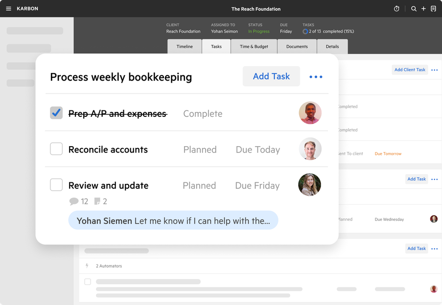Click the plus icon to create new item
Viewport: 442px width, 305px height.
(x=423, y=9)
